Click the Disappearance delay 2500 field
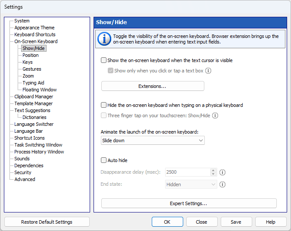The width and height of the screenshot is (291, 231). click(188, 172)
